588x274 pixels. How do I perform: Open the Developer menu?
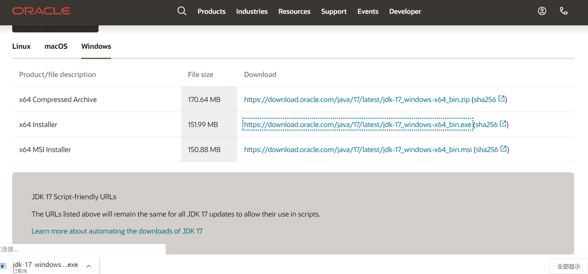(x=405, y=12)
